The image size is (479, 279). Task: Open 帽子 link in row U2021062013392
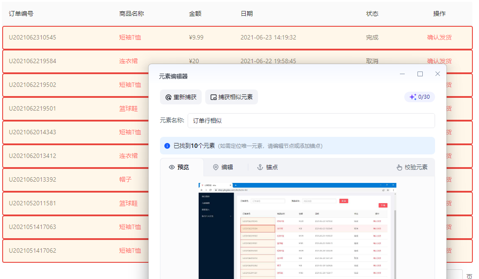pyautogui.click(x=125, y=179)
